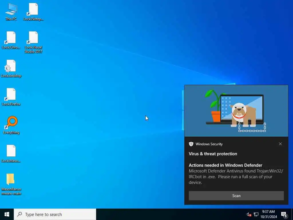Screen dimensions: 293x220
Task: Click the Virus & threat protection heading
Action: pos(213,154)
